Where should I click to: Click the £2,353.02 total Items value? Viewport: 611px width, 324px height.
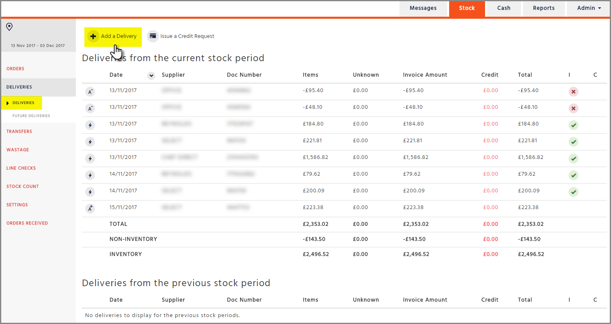pyautogui.click(x=315, y=224)
